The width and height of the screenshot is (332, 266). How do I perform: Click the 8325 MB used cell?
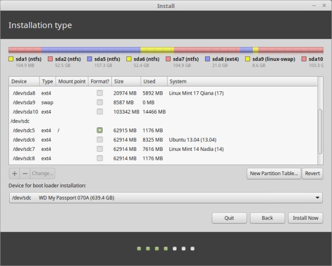click(x=153, y=140)
